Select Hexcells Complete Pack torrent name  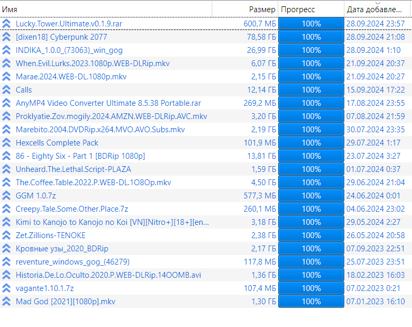[x=57, y=143]
